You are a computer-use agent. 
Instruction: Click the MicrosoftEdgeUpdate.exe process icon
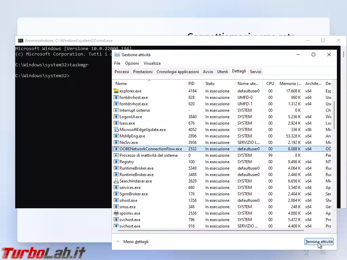pos(116,130)
